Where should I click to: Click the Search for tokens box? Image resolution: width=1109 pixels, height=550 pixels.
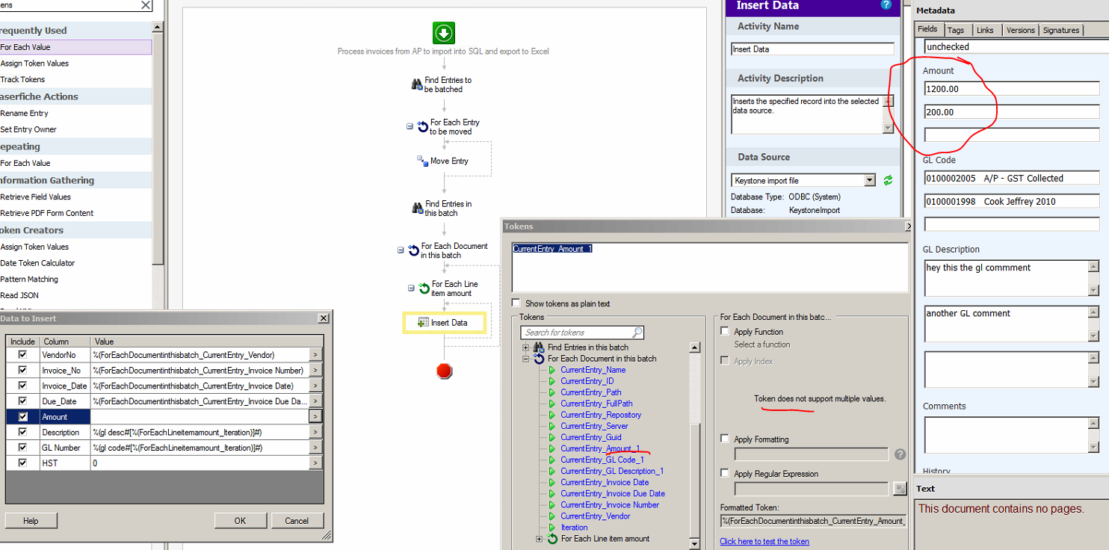[582, 333]
